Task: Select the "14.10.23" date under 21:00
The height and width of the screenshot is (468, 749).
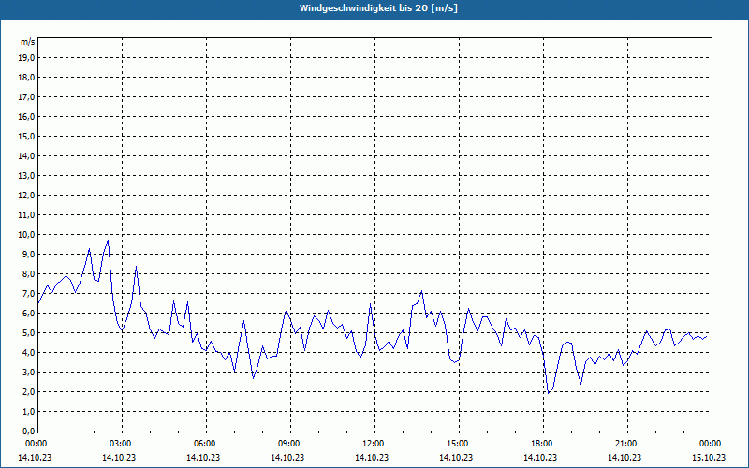Action: pyautogui.click(x=624, y=457)
